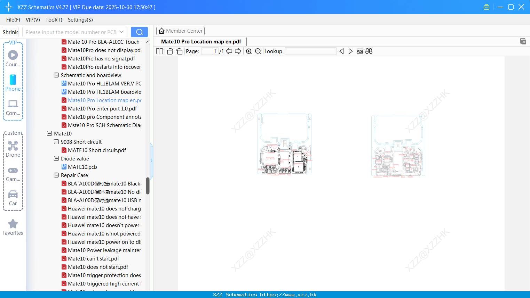The image size is (530, 298).
Task: Open MATE10 Short circuit.pdf
Action: 94,150
